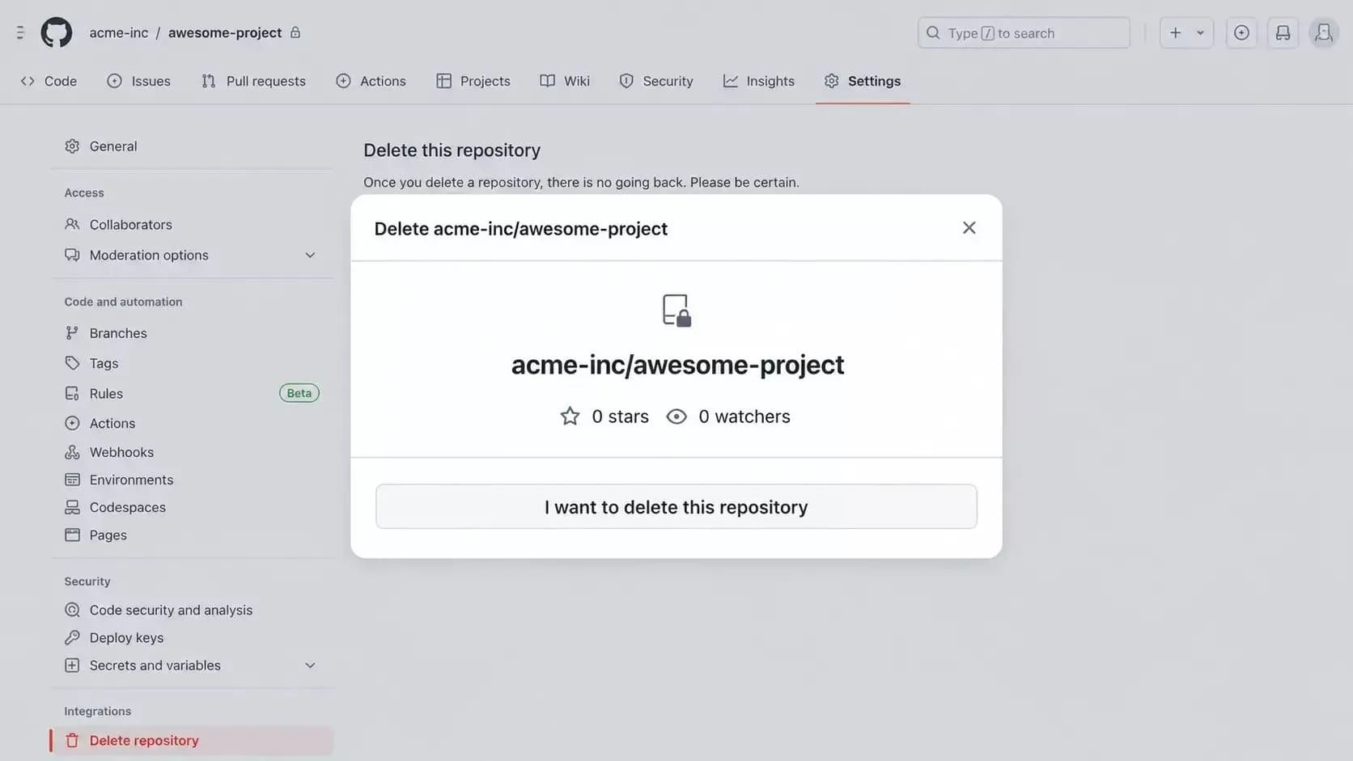Open Codespaces settings
The width and height of the screenshot is (1353, 761).
(x=192, y=508)
